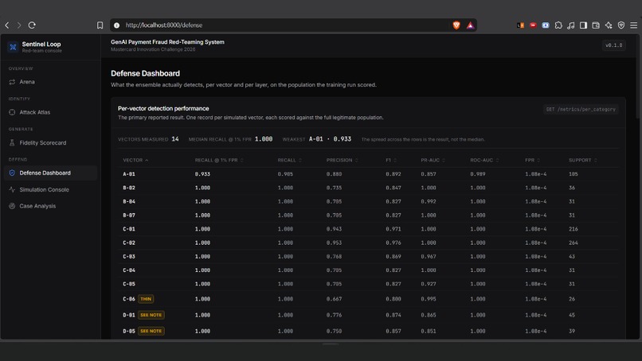Image resolution: width=642 pixels, height=361 pixels.
Task: Select vector row A-01
Action: pyautogui.click(x=368, y=174)
